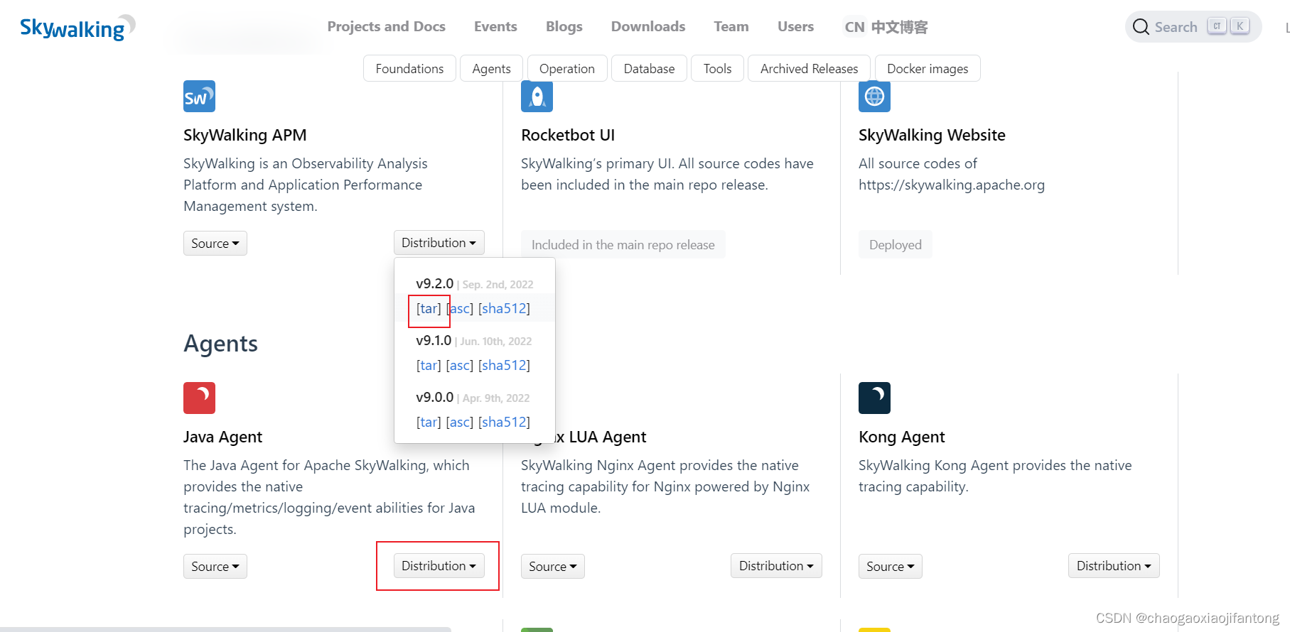Click the SkyWalking logo in header
The image size is (1290, 632).
coord(77,28)
